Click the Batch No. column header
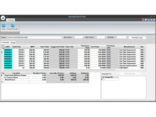The width and height of the screenshot is (156, 117). [x=18, y=47]
